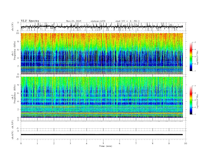Select the "ch.4(V)" axis label
The image size is (209, 161).
(13, 135)
